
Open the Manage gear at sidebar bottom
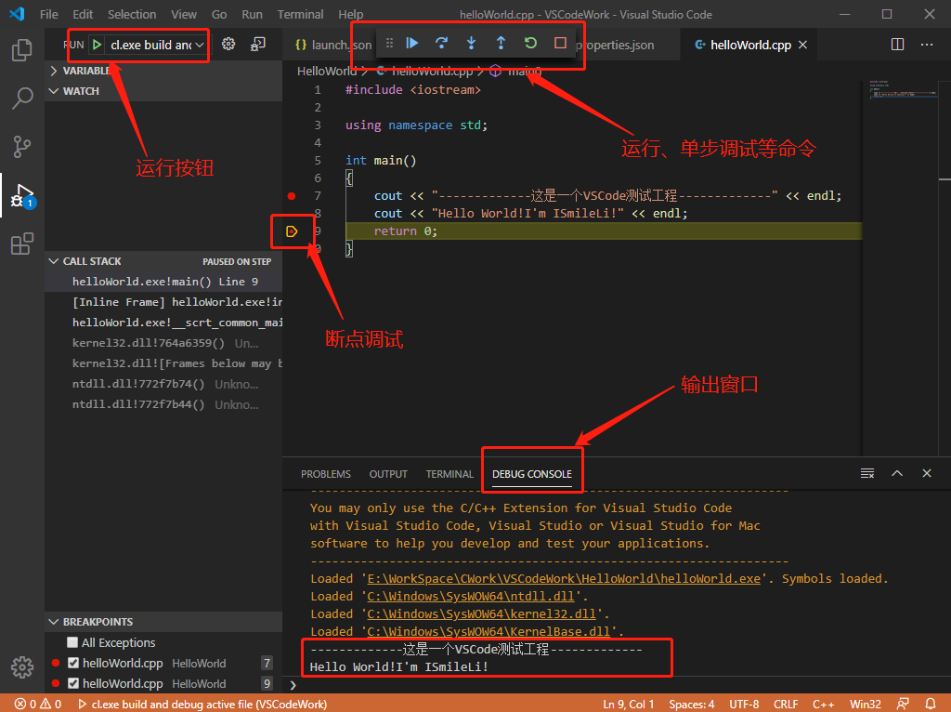tap(22, 667)
